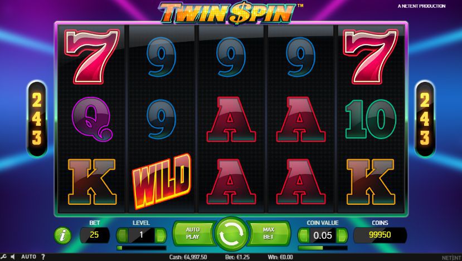Click the level slider bar
Screen dimensions: 462x261
(x=142, y=248)
